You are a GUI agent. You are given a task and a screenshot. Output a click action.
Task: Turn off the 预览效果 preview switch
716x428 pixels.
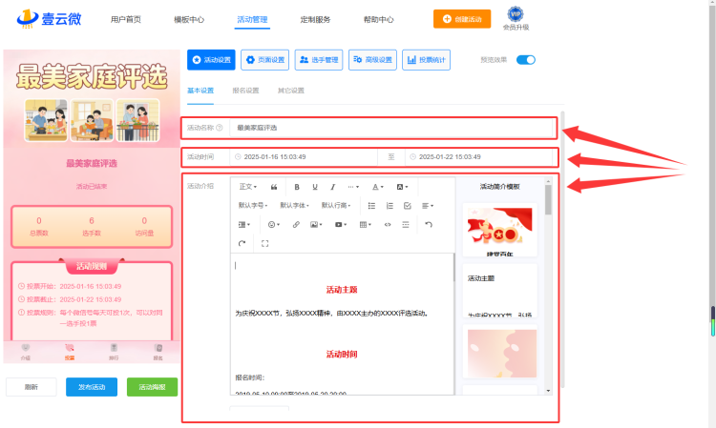click(x=526, y=60)
